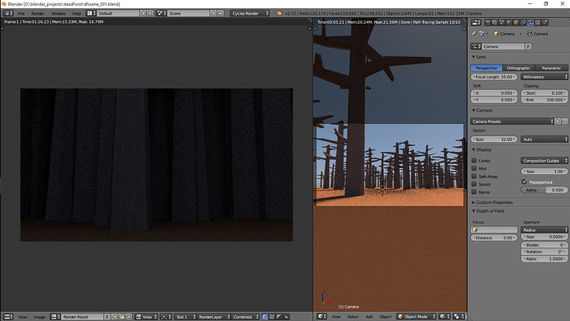The image size is (570, 321).
Task: Open Add menu in 3D viewport
Action: (369, 317)
